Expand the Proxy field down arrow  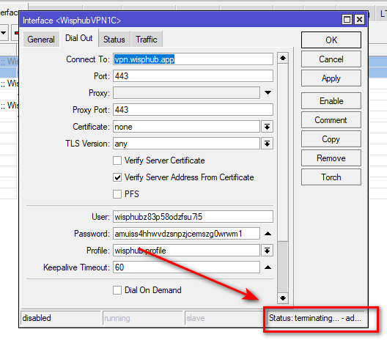point(268,93)
